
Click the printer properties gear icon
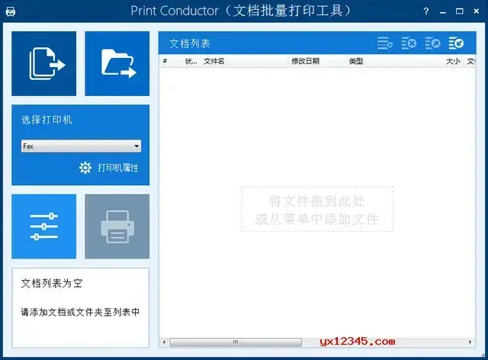85,168
